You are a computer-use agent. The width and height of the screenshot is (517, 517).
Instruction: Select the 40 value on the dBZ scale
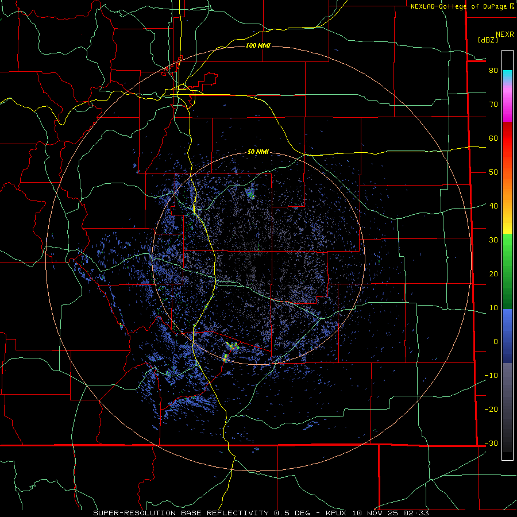[x=493, y=206]
